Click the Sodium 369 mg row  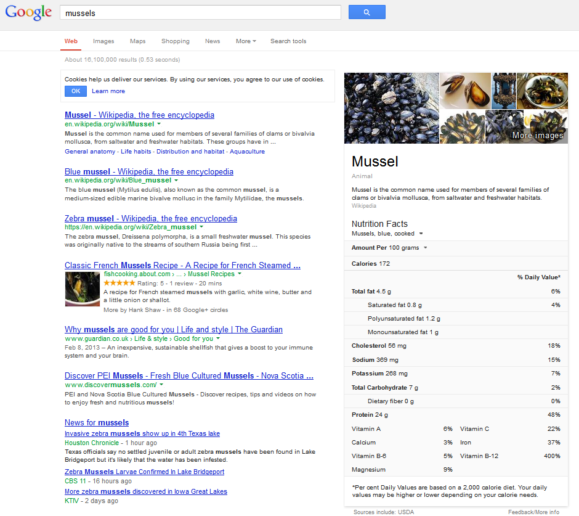coord(456,359)
